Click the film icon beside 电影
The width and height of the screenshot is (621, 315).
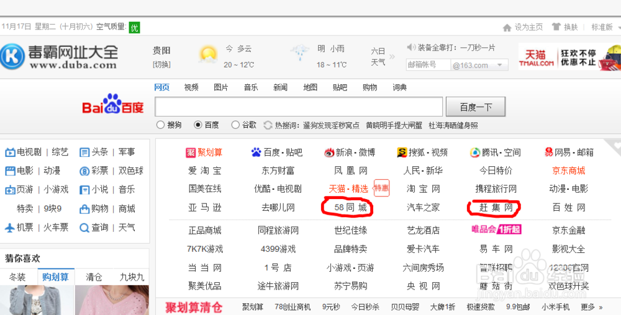(10, 171)
